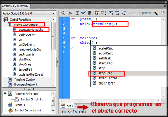Open the Find tool in the toolbar
168x117 pixels.
click(70, 13)
